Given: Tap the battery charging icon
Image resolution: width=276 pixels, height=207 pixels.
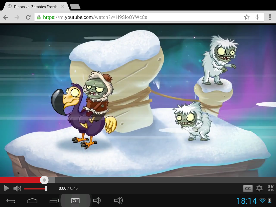Looking at the screenshot, I should tap(270, 201).
